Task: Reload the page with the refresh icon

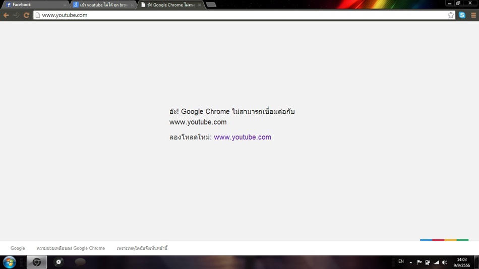Action: [27, 15]
